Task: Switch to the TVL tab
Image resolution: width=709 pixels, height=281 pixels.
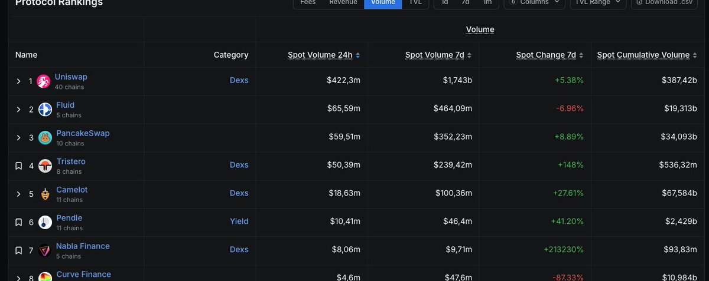Action: point(415,3)
